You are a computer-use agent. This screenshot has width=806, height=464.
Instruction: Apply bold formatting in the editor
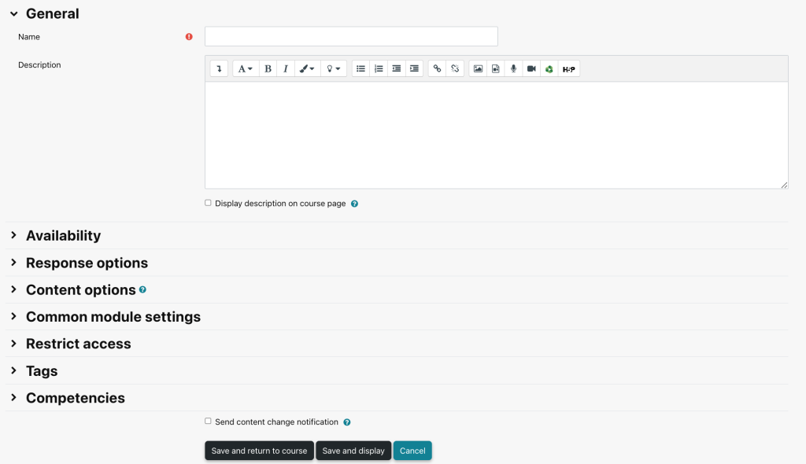[268, 69]
